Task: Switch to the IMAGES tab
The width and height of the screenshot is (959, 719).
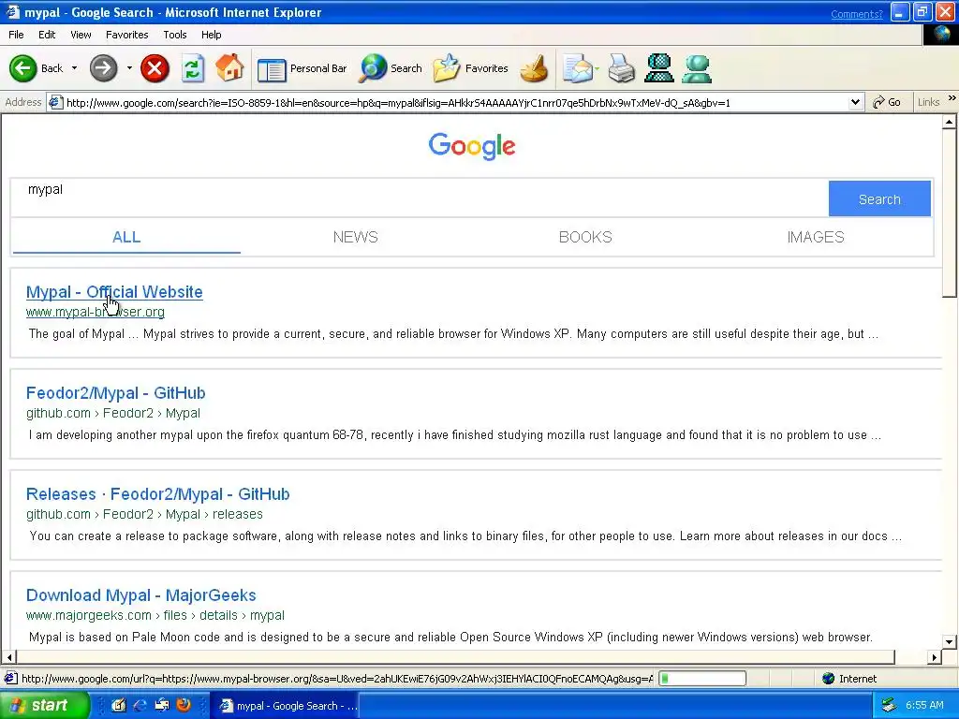Action: pos(816,237)
